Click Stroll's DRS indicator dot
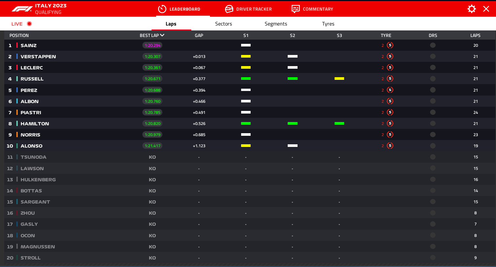 pos(433,258)
